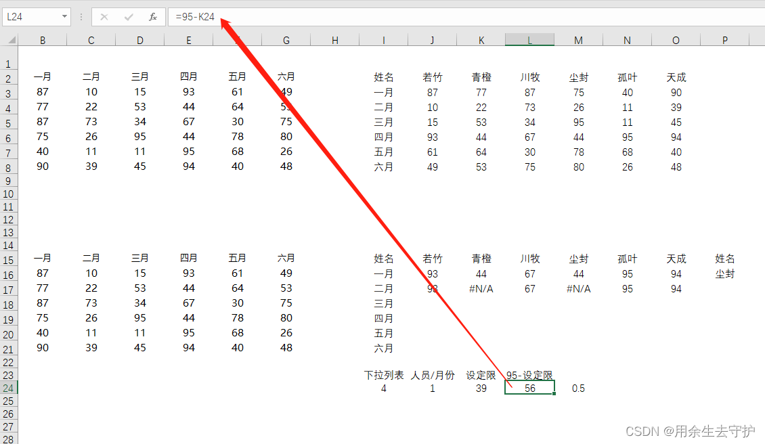This screenshot has height=444, width=765.
Task: Select row header 24
Action: [9, 388]
